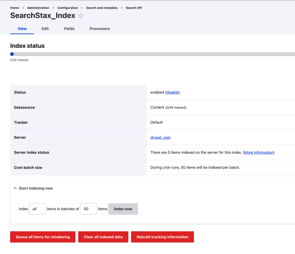Open the drupal_user server link
The height and width of the screenshot is (254, 295).
coord(160,137)
